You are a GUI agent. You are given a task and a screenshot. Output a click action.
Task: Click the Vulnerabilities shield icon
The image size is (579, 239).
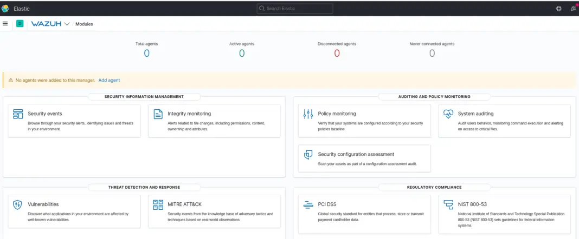click(18, 204)
